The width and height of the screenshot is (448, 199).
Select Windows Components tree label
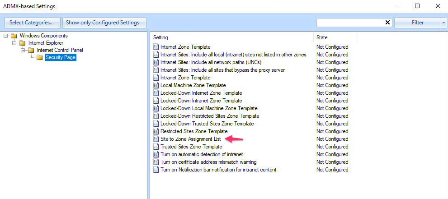[x=44, y=36]
